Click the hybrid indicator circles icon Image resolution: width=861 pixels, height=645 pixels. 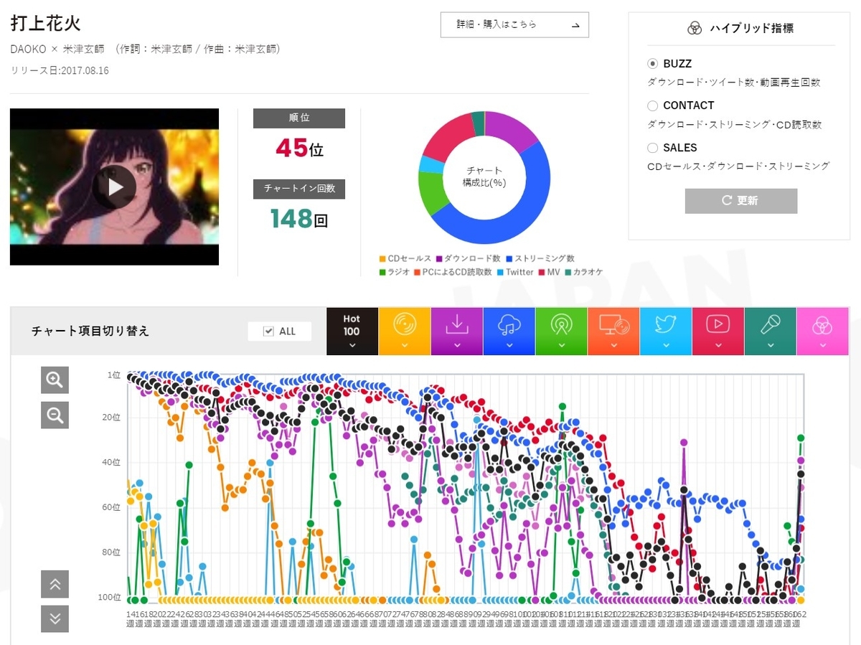tap(694, 29)
